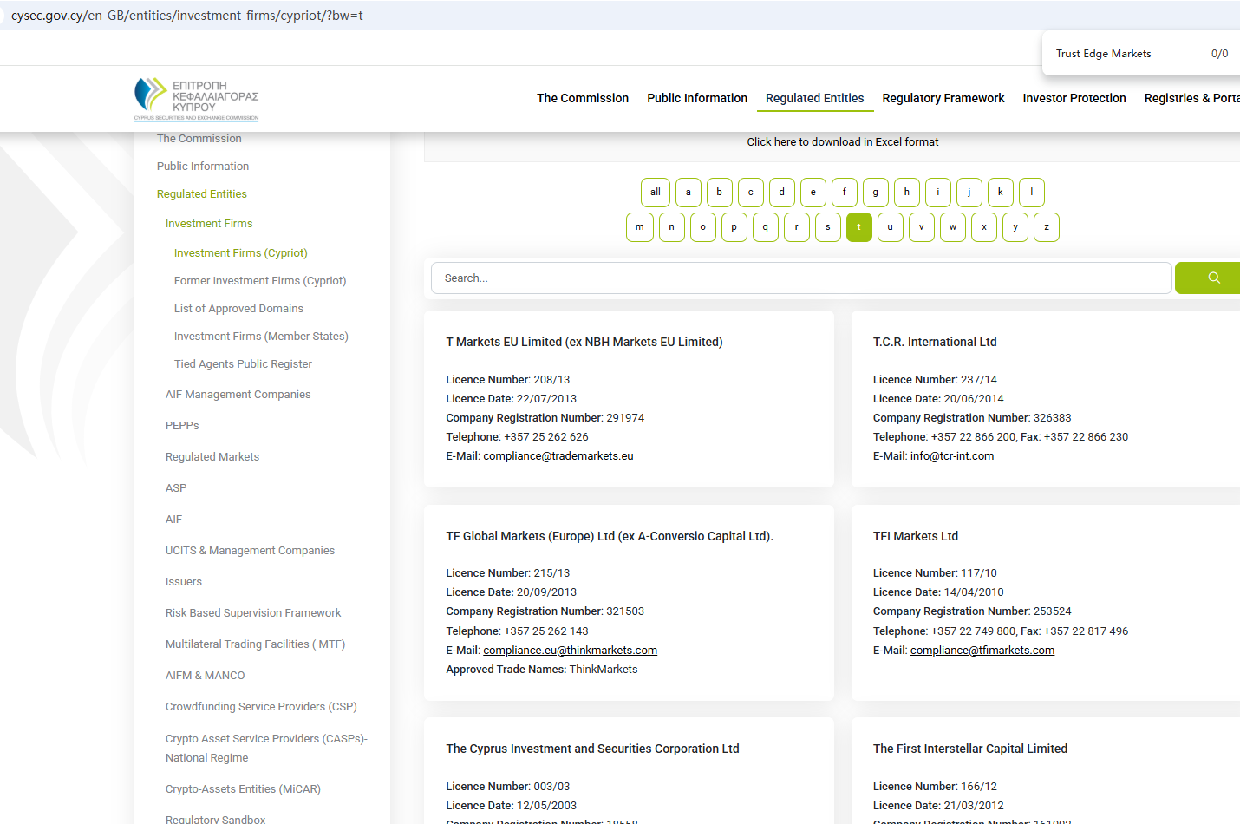The image size is (1240, 824).
Task: Open the CySEC logo homepage
Action: point(197,99)
